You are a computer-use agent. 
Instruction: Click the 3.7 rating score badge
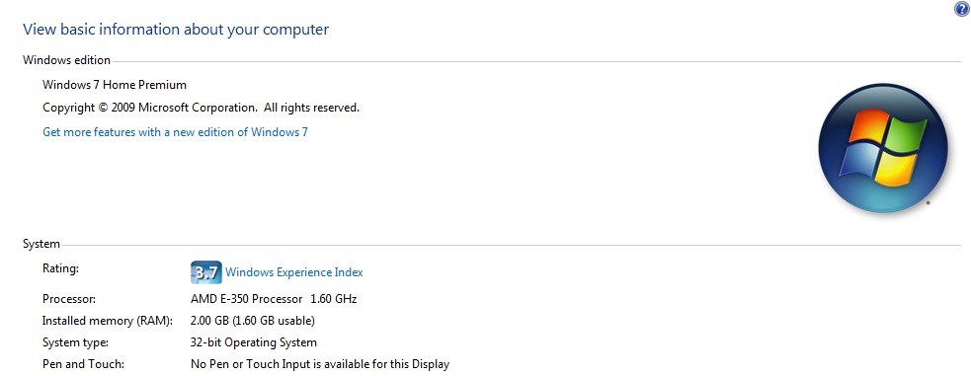(x=206, y=272)
